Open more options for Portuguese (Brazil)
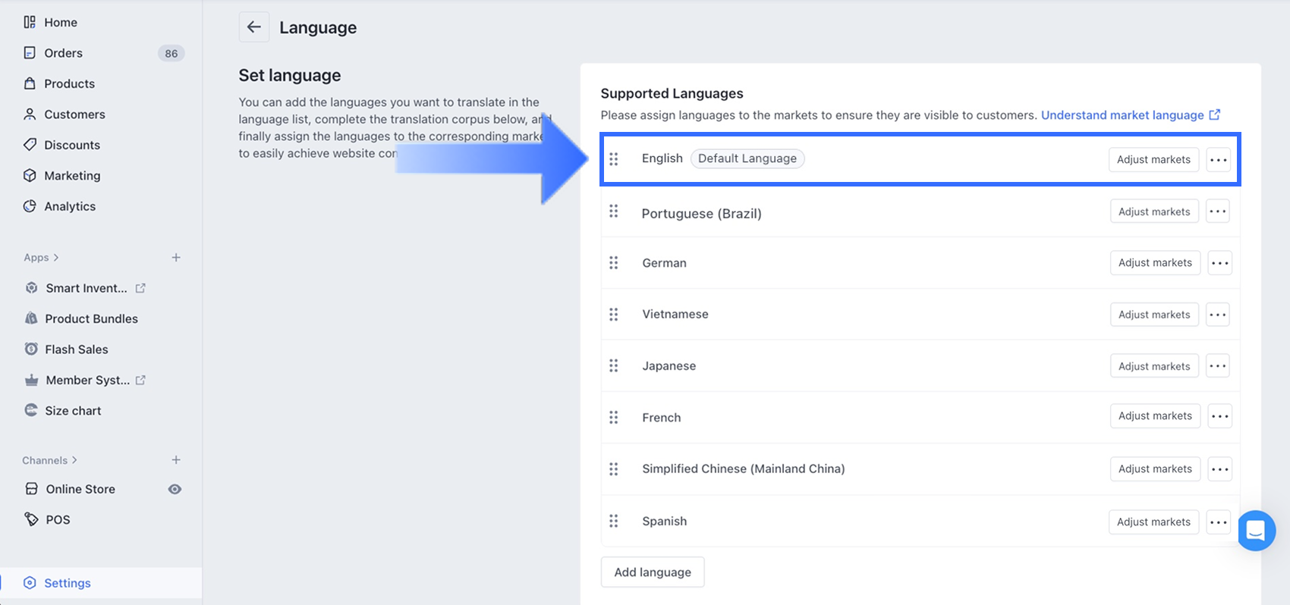This screenshot has width=1290, height=605. click(1218, 212)
